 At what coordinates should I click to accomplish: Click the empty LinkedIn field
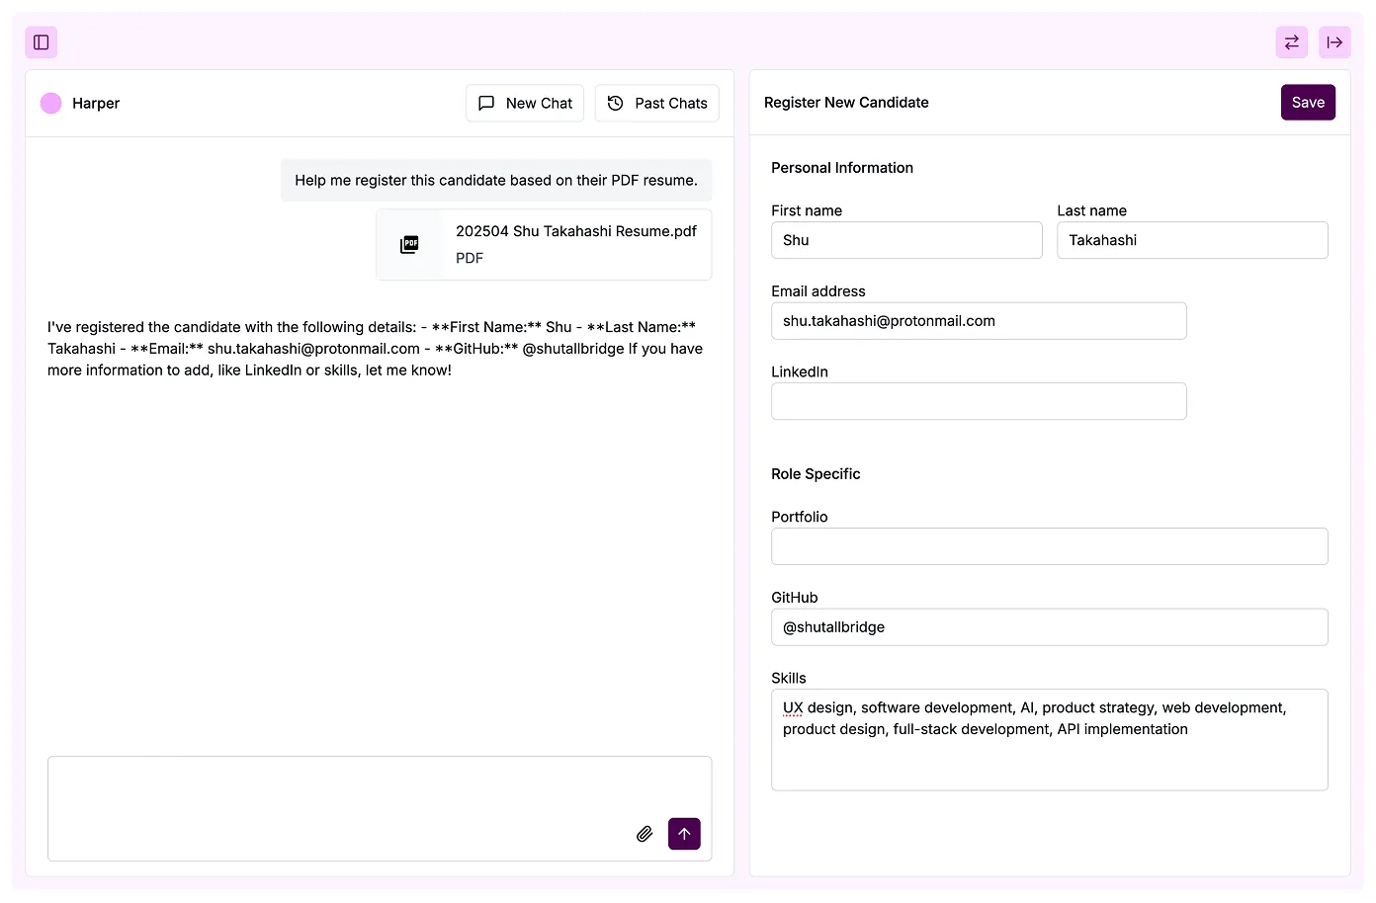pos(978,401)
